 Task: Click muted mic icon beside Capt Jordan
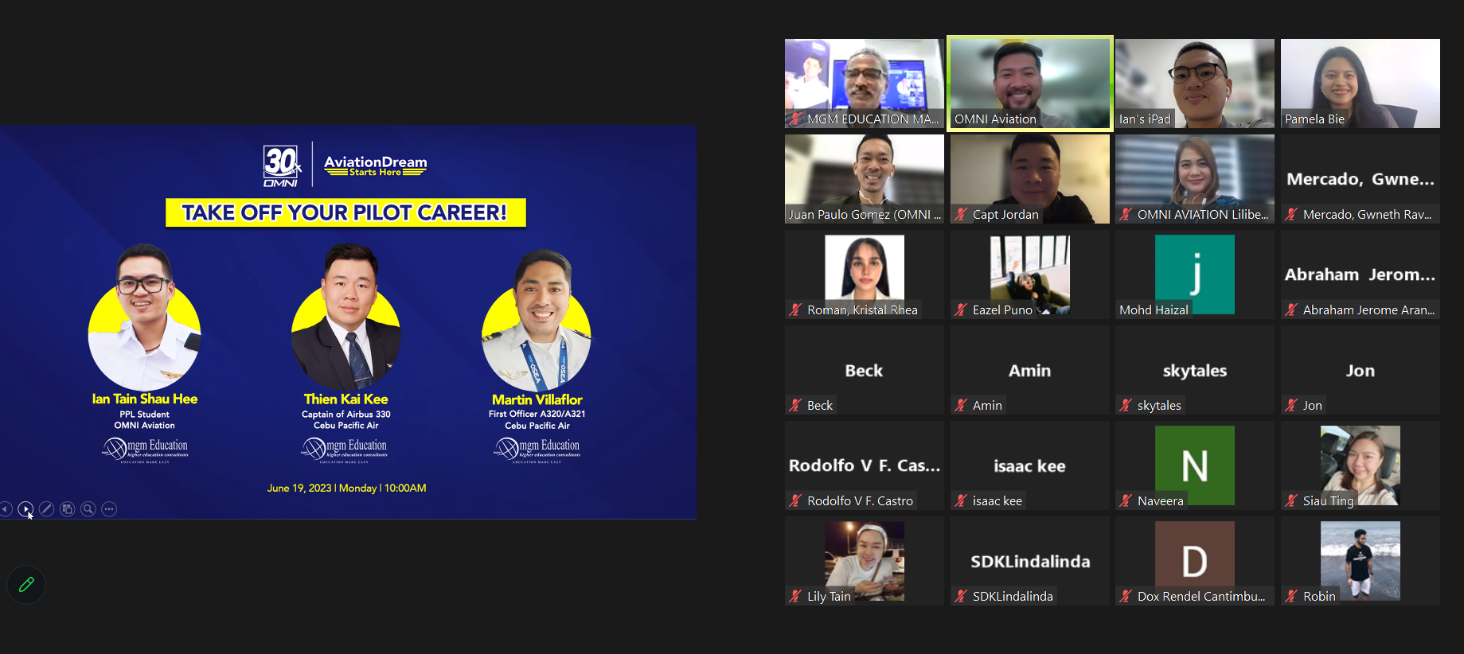tap(961, 215)
